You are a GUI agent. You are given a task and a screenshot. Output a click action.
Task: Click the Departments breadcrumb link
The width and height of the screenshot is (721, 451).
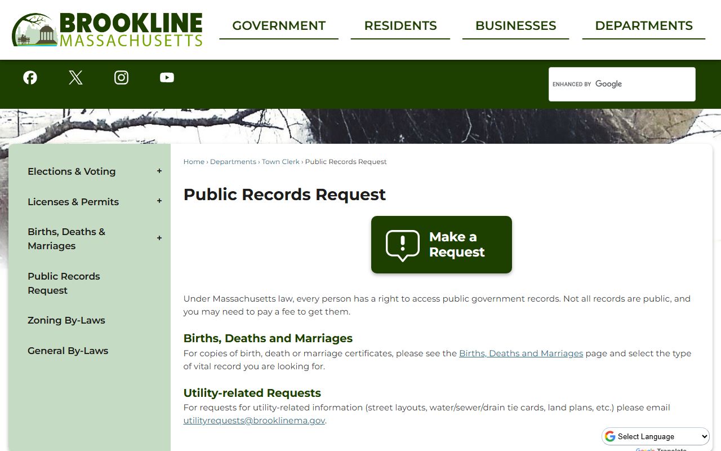pos(233,162)
